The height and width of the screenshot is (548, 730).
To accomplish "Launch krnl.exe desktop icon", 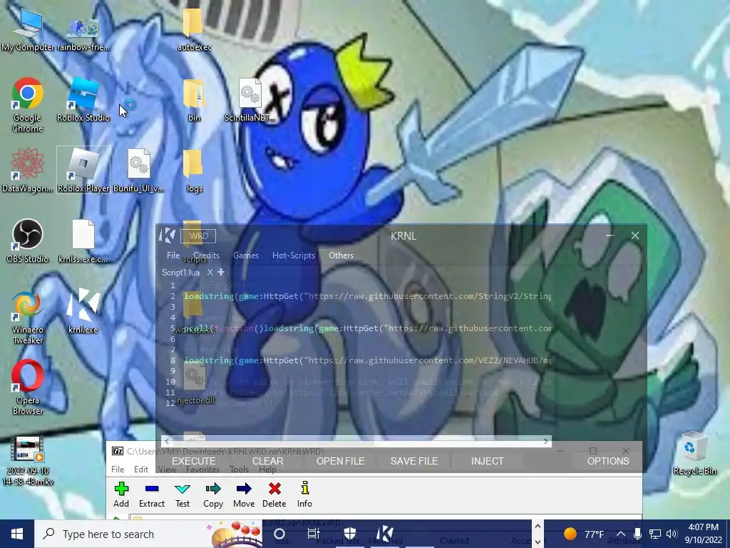I will 83,311.
